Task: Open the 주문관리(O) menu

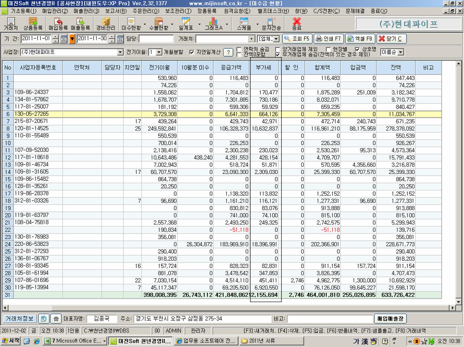Action: pos(146,11)
